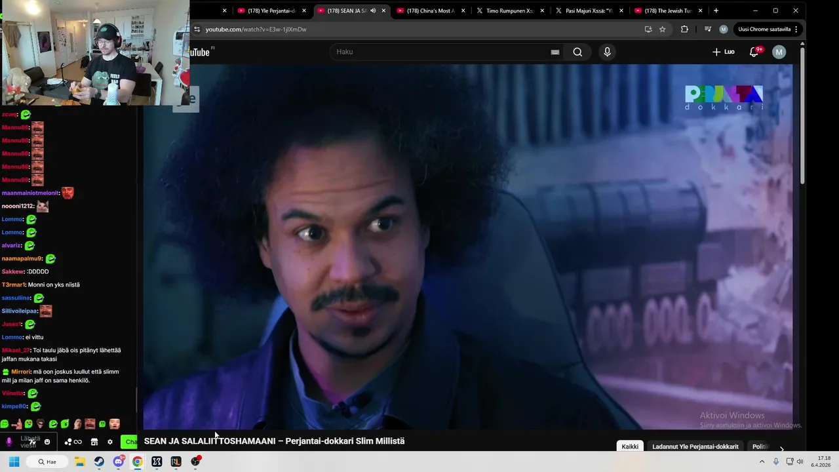Close the China's Most tab
The image size is (839, 472).
click(463, 10)
